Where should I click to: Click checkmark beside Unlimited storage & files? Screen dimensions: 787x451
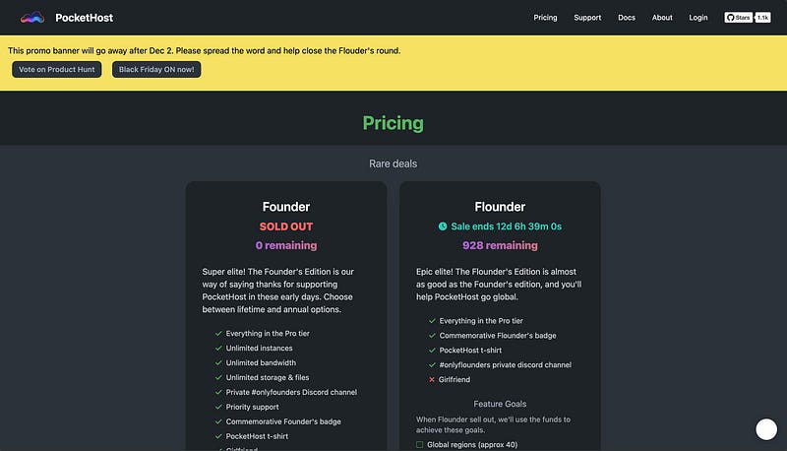217,377
